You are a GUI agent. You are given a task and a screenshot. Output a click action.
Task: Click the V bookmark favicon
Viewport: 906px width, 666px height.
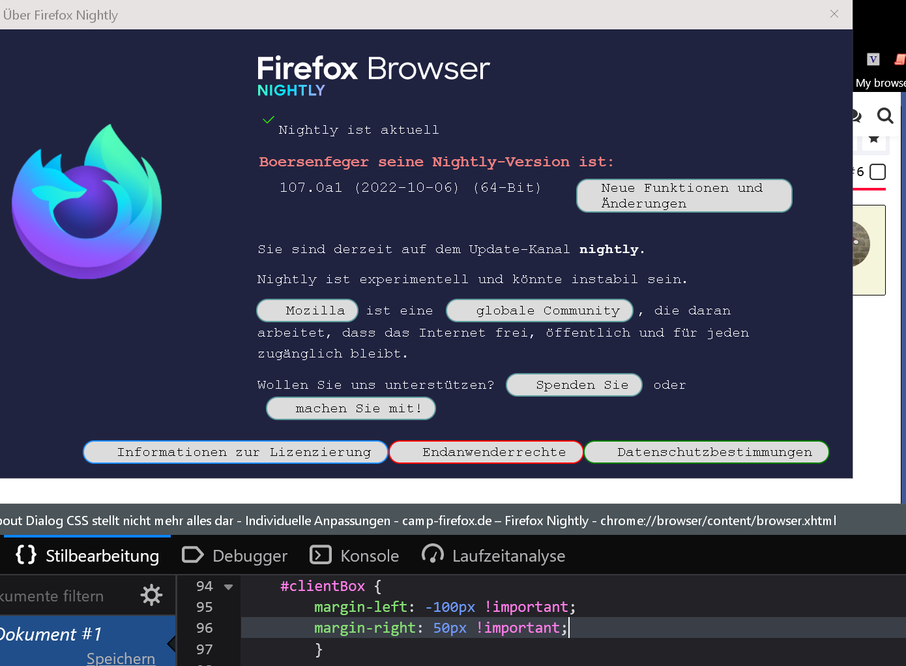(873, 59)
